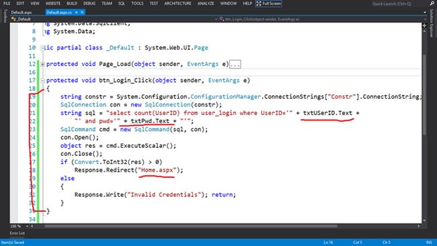437x246 pixels.
Task: Click the 'Ln 16' status indicator
Action: click(328, 243)
